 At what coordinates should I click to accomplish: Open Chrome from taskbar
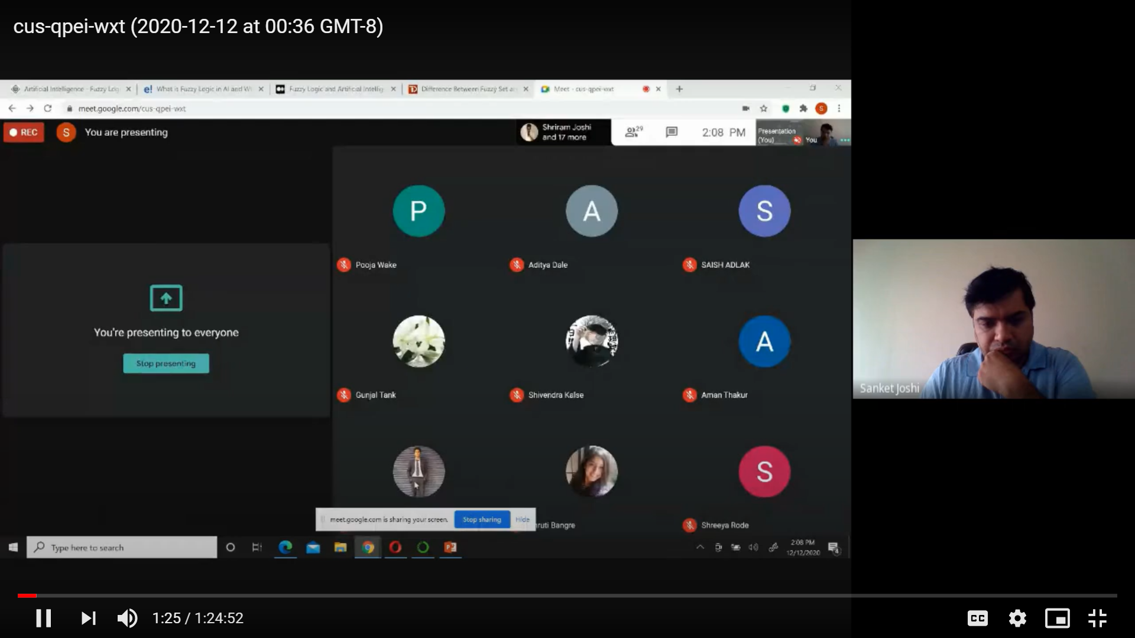click(x=368, y=547)
